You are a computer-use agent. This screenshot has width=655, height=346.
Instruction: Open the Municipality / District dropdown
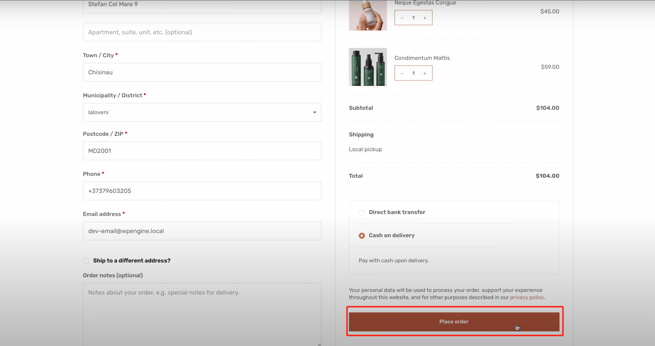pyautogui.click(x=202, y=112)
